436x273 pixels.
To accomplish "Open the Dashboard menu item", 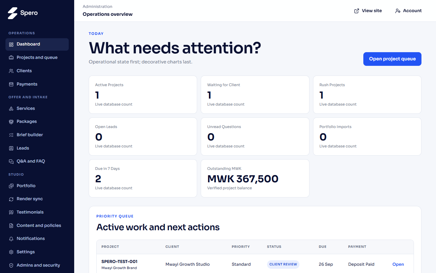I will pyautogui.click(x=37, y=44).
